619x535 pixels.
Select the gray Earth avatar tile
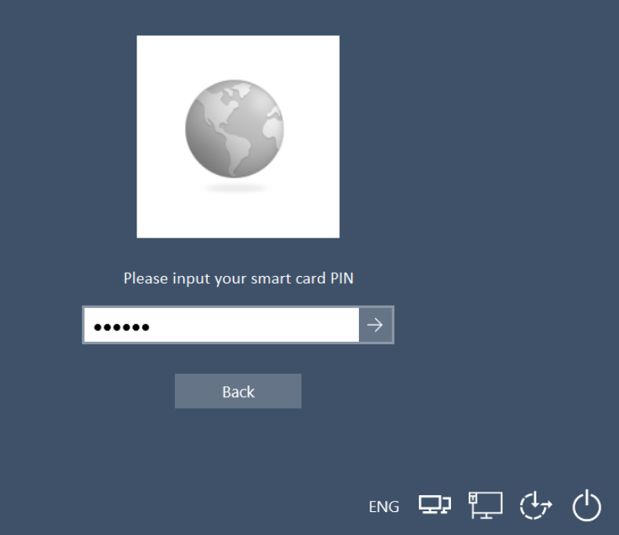[x=238, y=137]
